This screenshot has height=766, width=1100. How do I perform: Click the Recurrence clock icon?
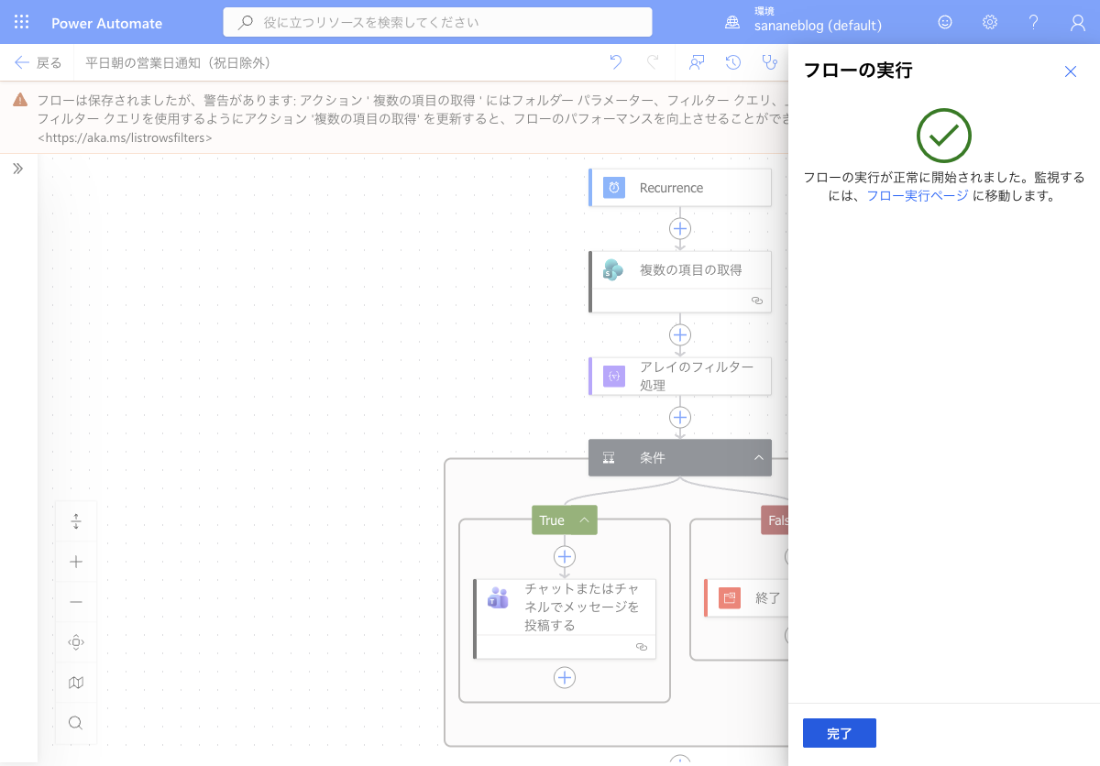(614, 188)
